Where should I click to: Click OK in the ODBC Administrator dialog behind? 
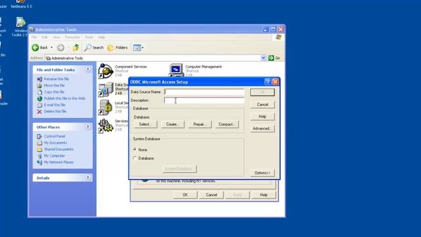[186, 195]
